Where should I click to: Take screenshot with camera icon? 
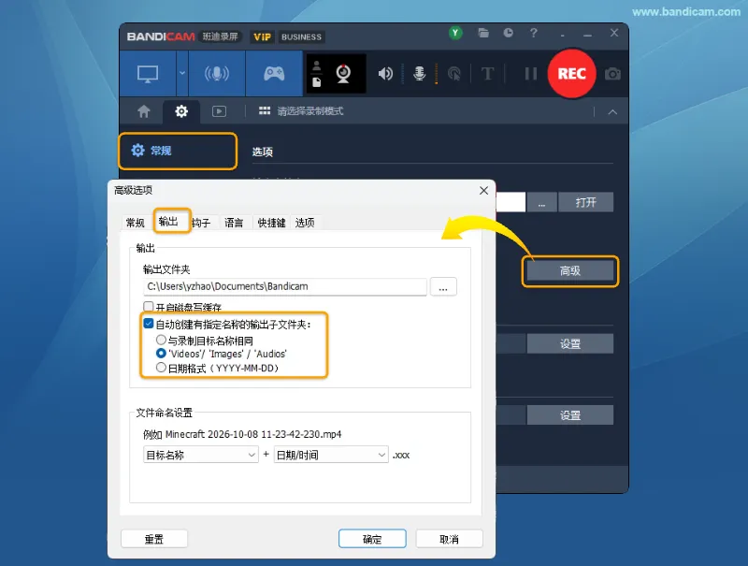612,74
